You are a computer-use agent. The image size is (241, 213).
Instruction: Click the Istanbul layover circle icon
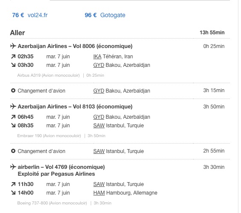[x=13, y=151]
